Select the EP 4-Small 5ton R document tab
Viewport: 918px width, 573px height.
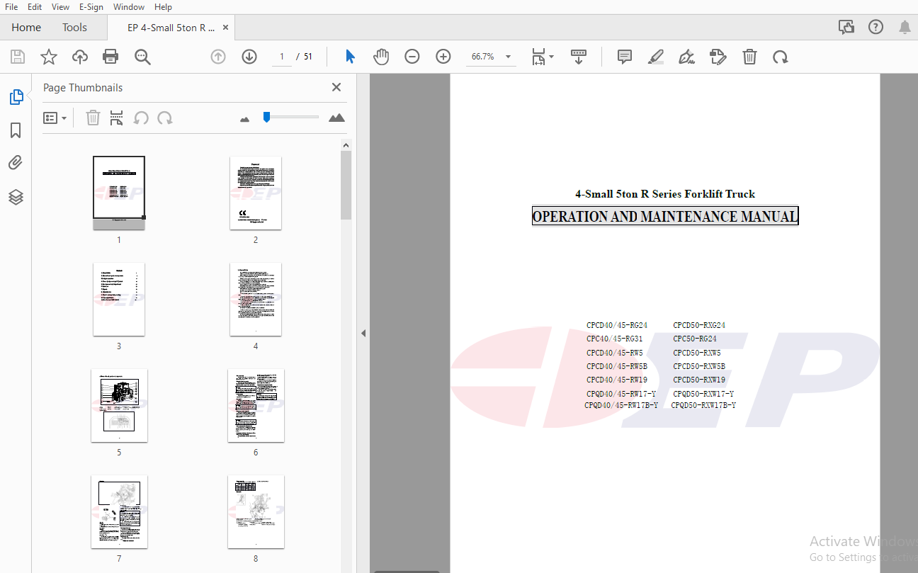tap(171, 28)
